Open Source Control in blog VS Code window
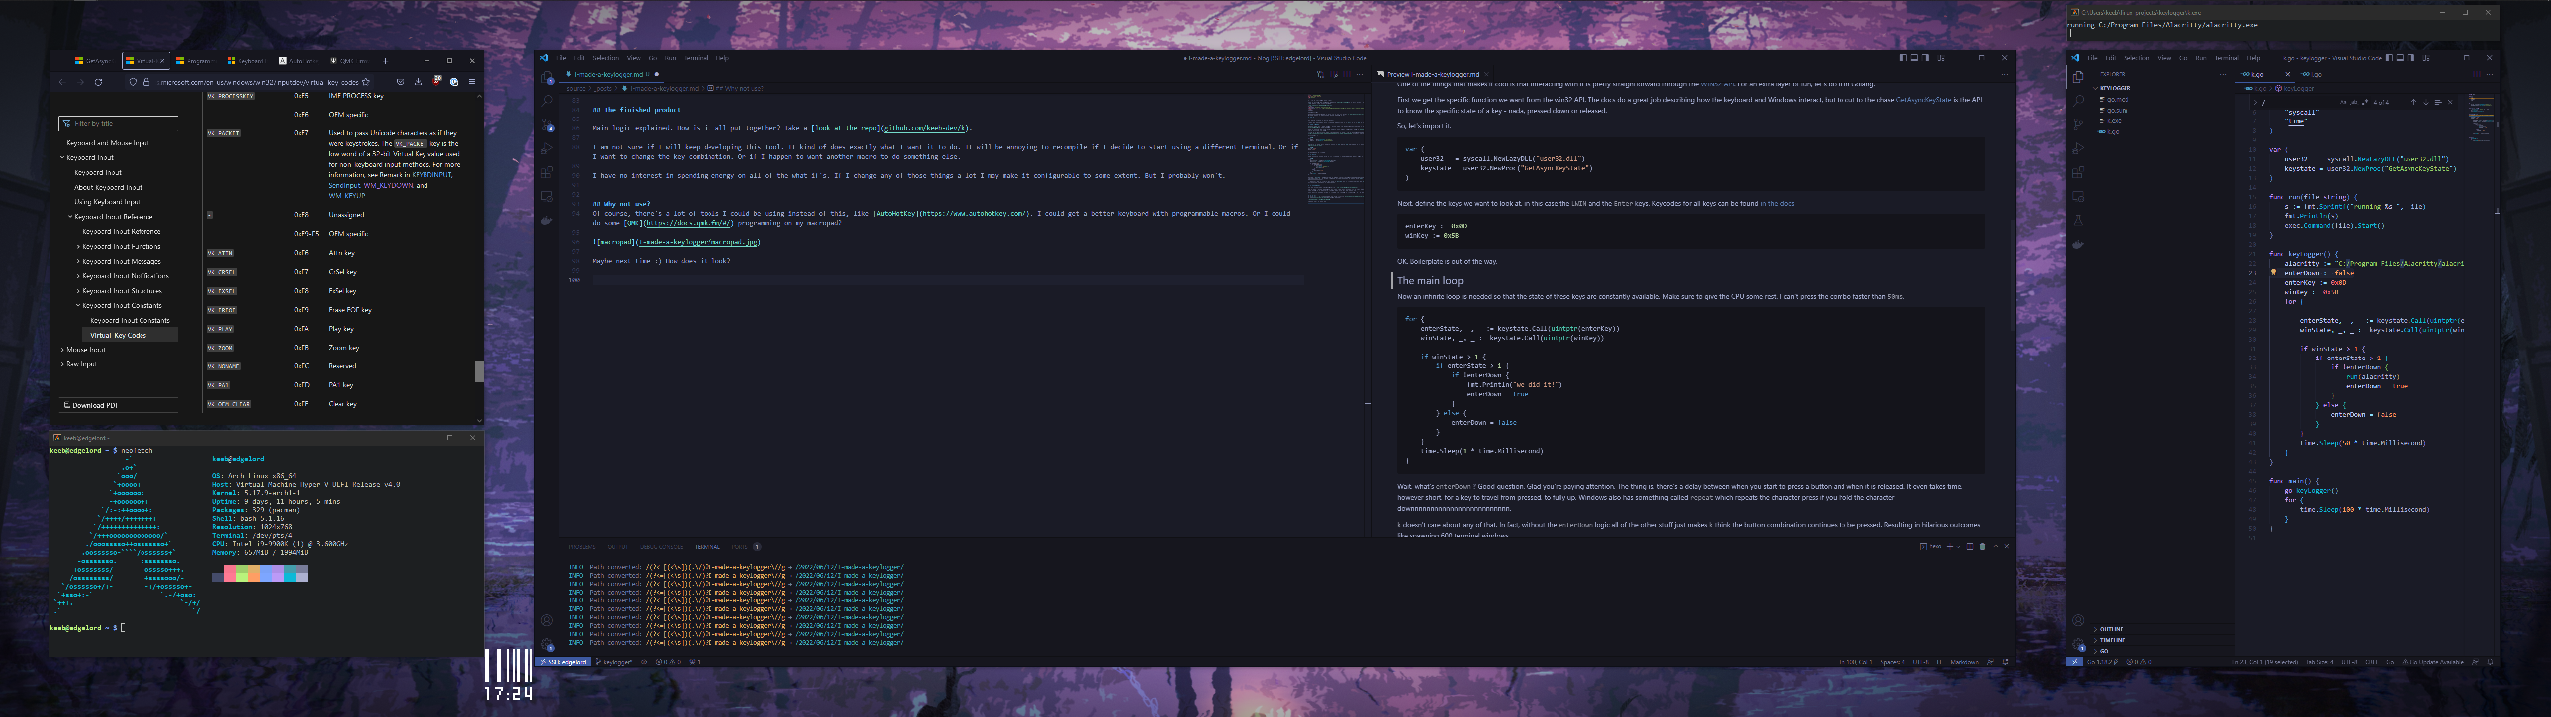The width and height of the screenshot is (2551, 717). (x=546, y=124)
